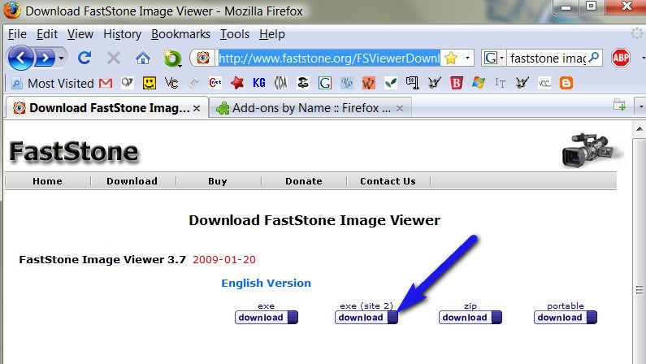Viewport: 646px width, 364px height.
Task: Open the File menu
Action: [17, 34]
